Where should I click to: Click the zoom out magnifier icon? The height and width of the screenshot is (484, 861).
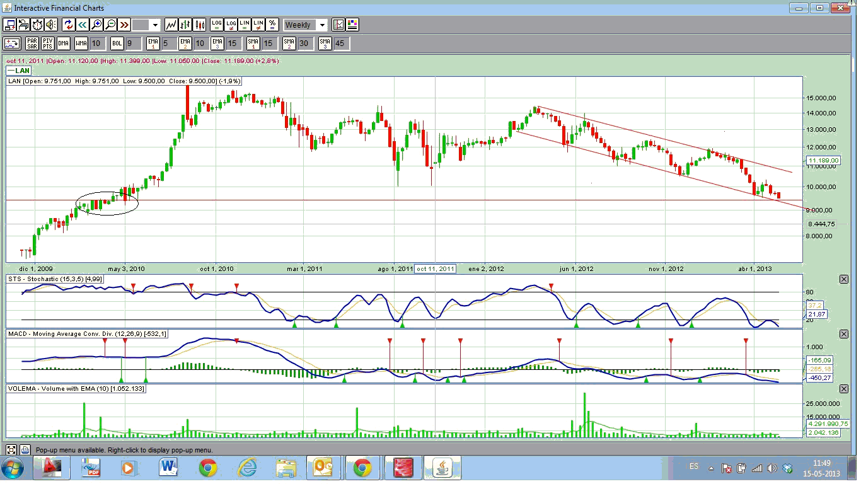(110, 25)
